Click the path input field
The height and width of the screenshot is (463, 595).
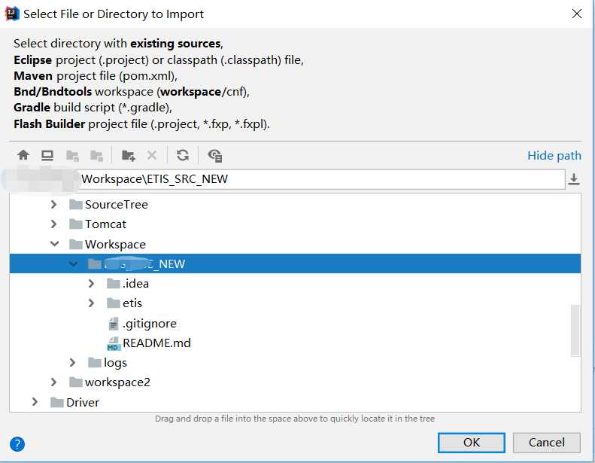pos(287,179)
